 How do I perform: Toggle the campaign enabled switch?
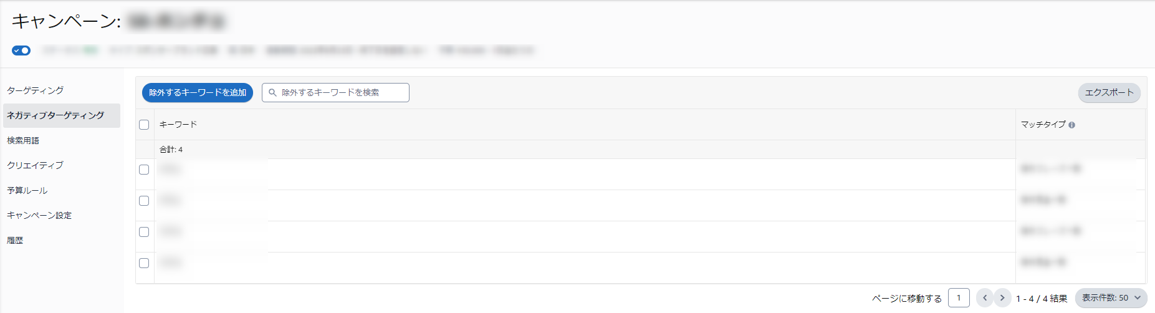[21, 51]
